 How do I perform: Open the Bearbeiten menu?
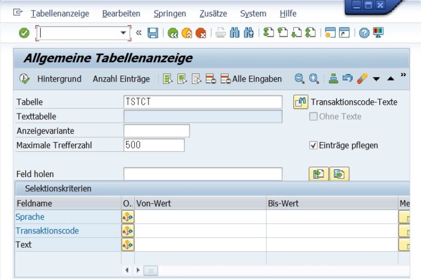121,13
